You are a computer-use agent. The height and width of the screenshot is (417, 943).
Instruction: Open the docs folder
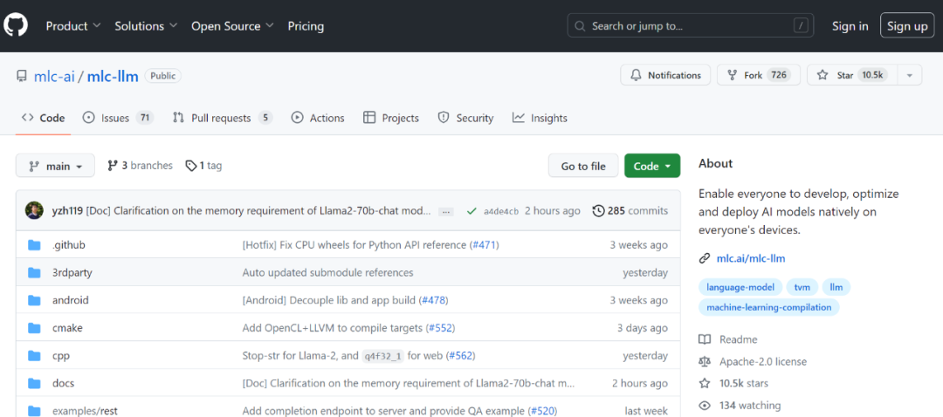63,383
